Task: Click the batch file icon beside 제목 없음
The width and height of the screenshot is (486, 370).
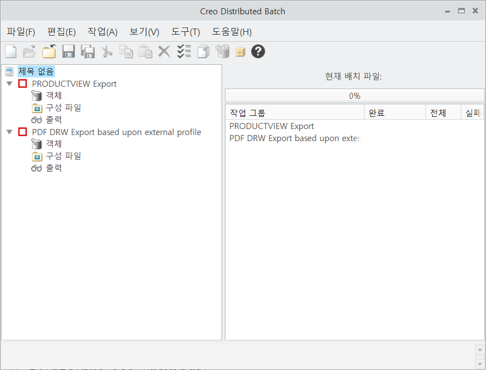Action: (x=9, y=71)
